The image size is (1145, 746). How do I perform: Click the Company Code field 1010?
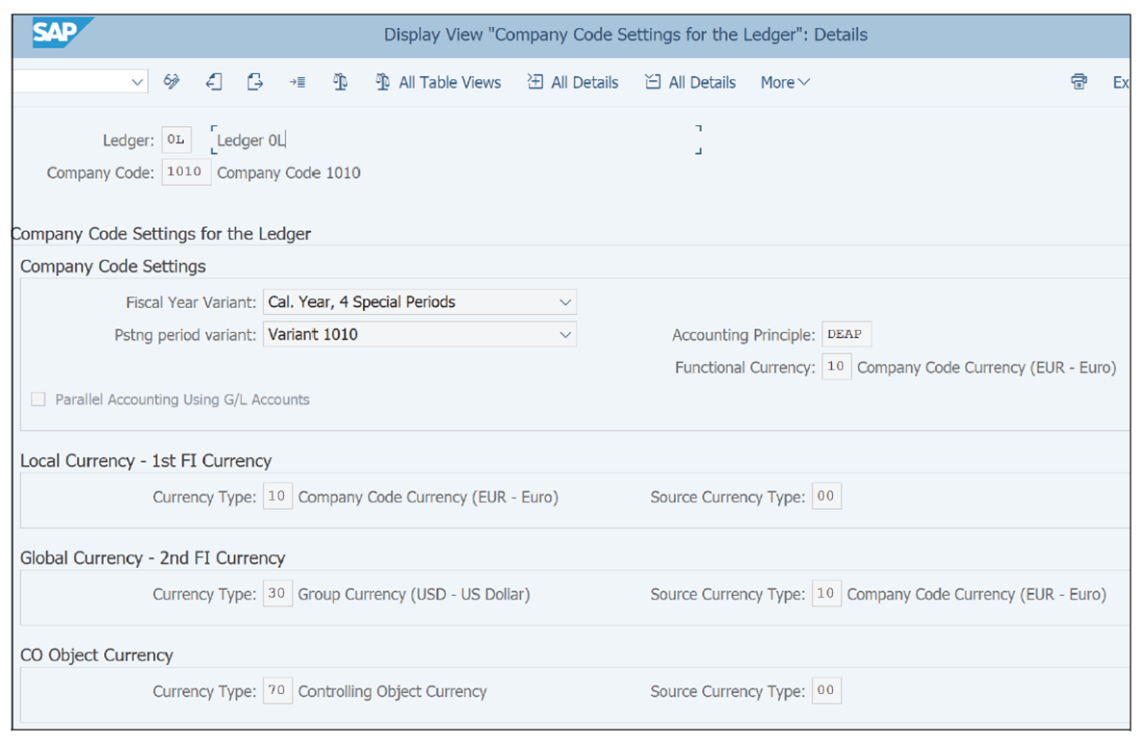pos(186,171)
